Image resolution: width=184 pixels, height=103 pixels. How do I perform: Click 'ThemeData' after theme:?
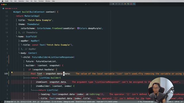32,24
